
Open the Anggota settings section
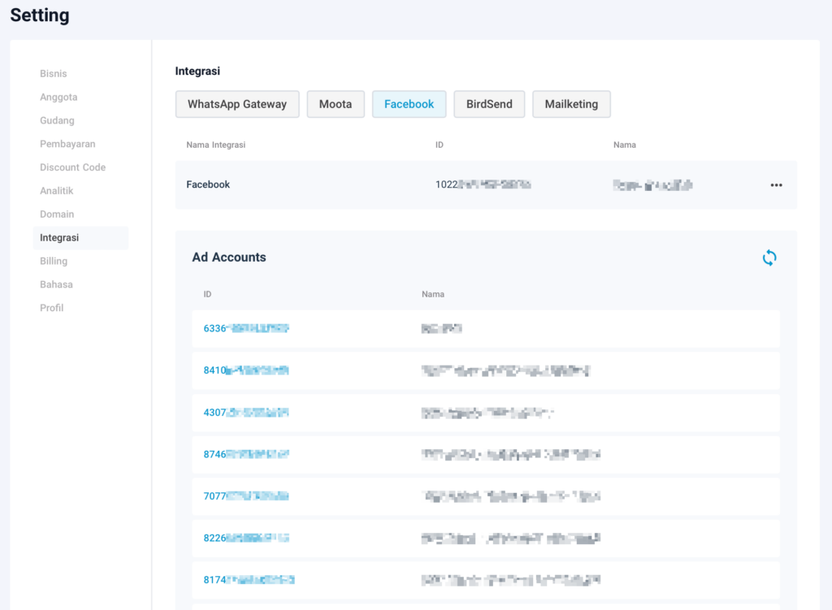click(58, 97)
